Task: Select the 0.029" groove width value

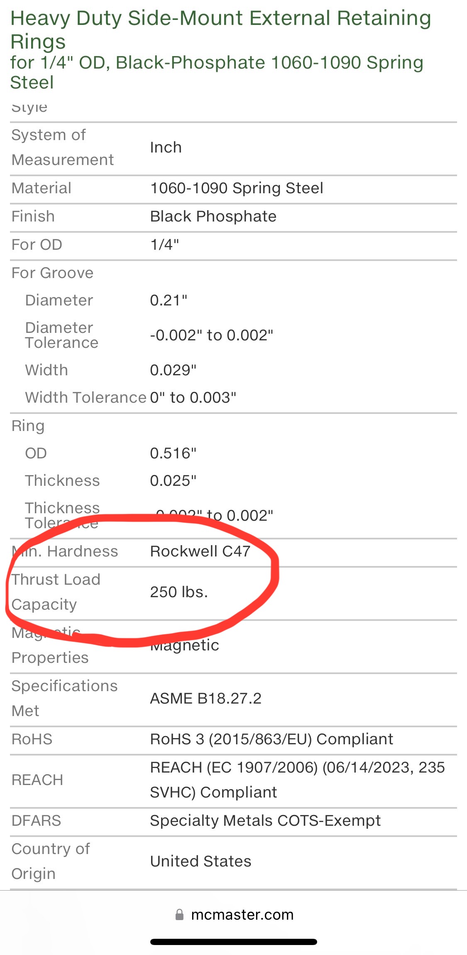Action: tap(173, 370)
